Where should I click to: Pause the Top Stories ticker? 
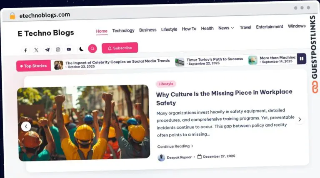tap(302, 59)
